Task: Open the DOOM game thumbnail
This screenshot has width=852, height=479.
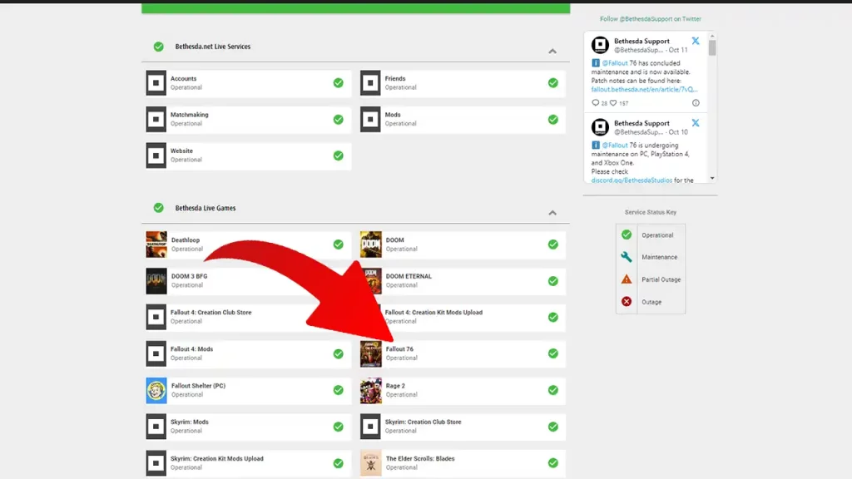Action: point(371,244)
